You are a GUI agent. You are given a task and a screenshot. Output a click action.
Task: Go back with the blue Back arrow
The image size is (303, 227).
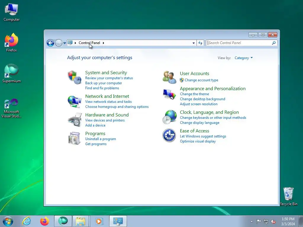(50, 43)
